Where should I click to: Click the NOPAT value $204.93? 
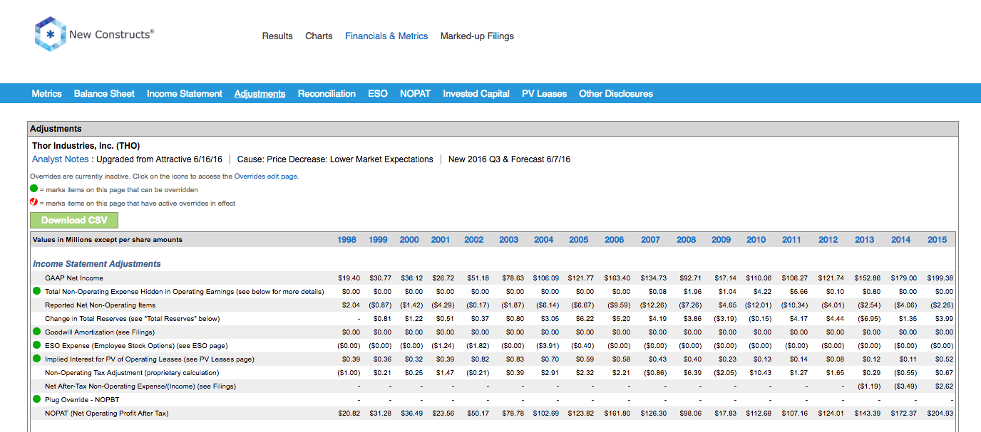tap(940, 413)
